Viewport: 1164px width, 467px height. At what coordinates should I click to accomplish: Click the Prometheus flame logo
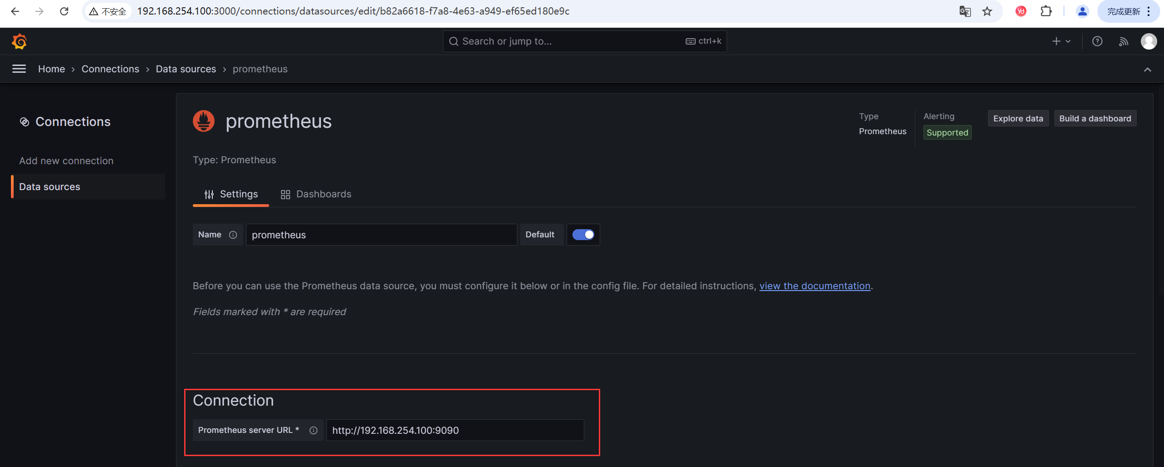point(204,121)
